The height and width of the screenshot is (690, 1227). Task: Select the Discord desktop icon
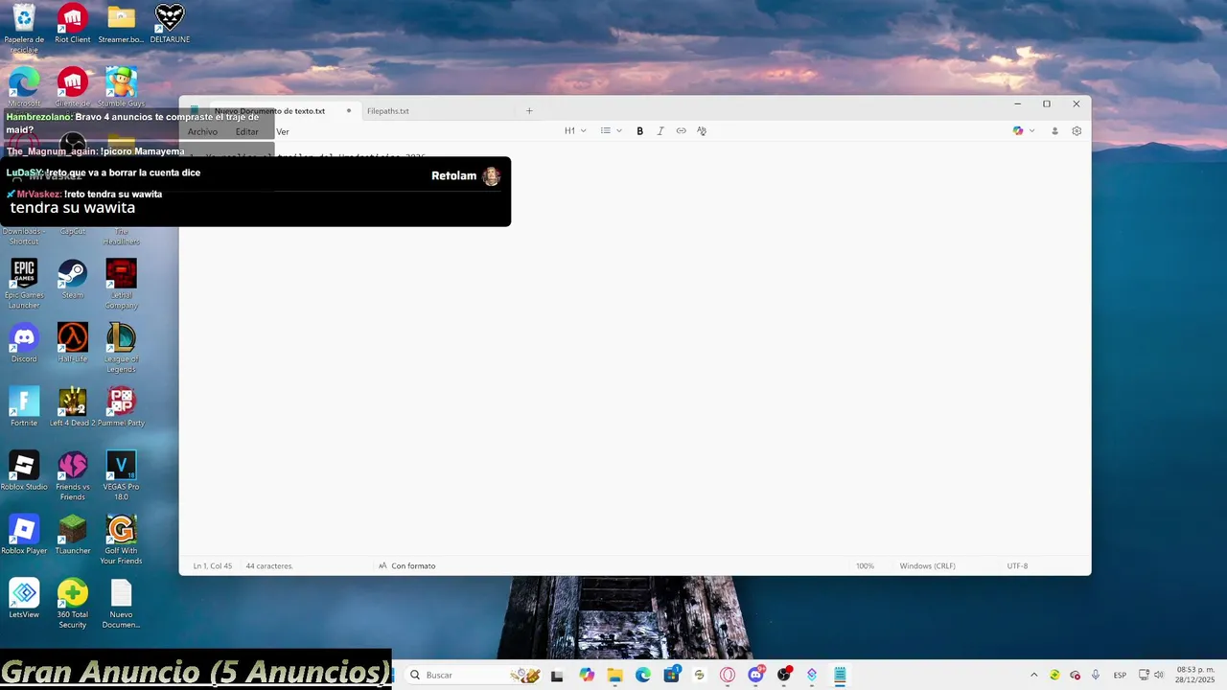pyautogui.click(x=24, y=343)
